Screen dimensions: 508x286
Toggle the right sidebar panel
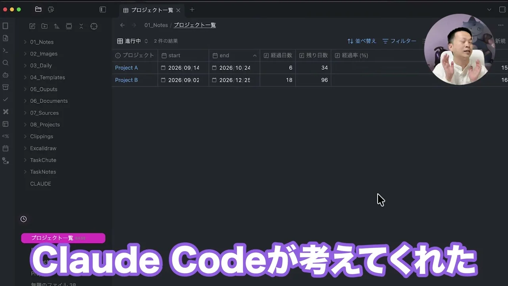click(502, 10)
